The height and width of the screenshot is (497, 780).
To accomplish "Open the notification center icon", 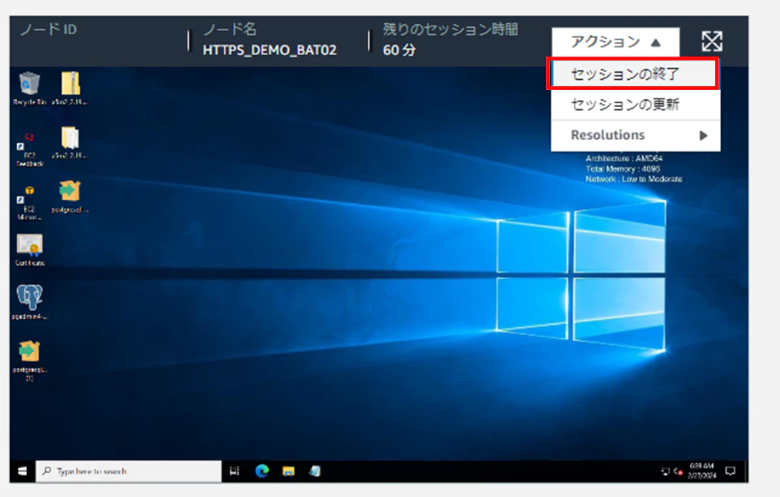I will [730, 471].
